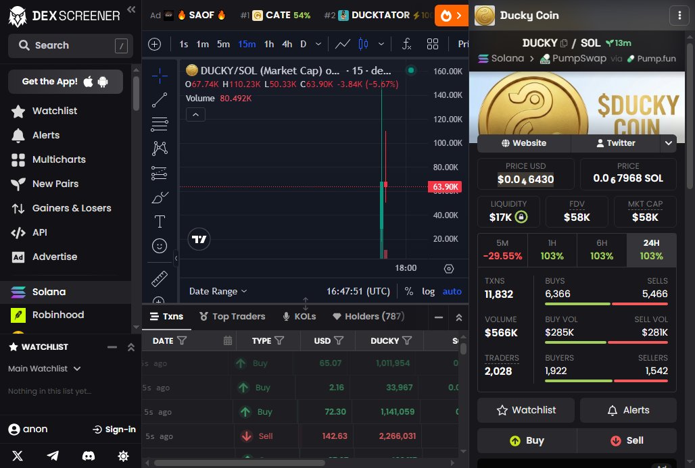Viewport: 695px width, 468px height.
Task: Select the pattern drawing tool
Action: click(x=160, y=149)
